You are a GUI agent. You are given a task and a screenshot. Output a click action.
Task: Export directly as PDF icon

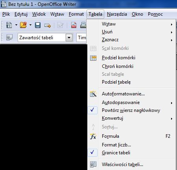74,25
